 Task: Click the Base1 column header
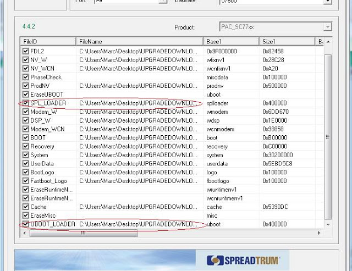click(231, 42)
